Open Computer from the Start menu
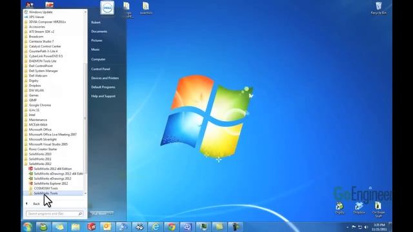The image size is (413, 232). tap(98, 59)
